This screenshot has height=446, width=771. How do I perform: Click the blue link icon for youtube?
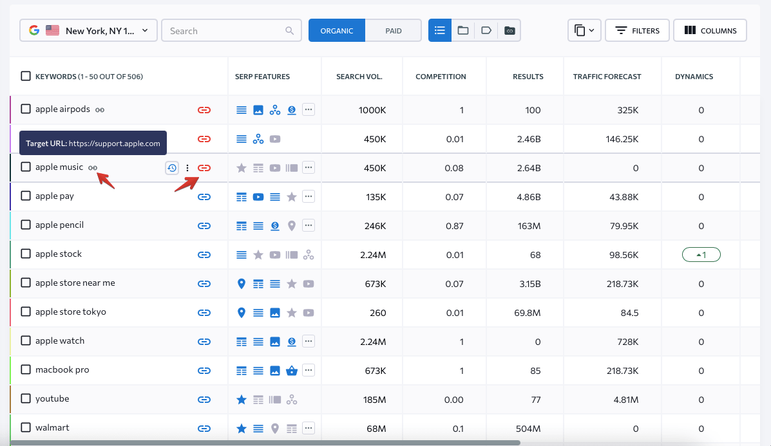[204, 400]
